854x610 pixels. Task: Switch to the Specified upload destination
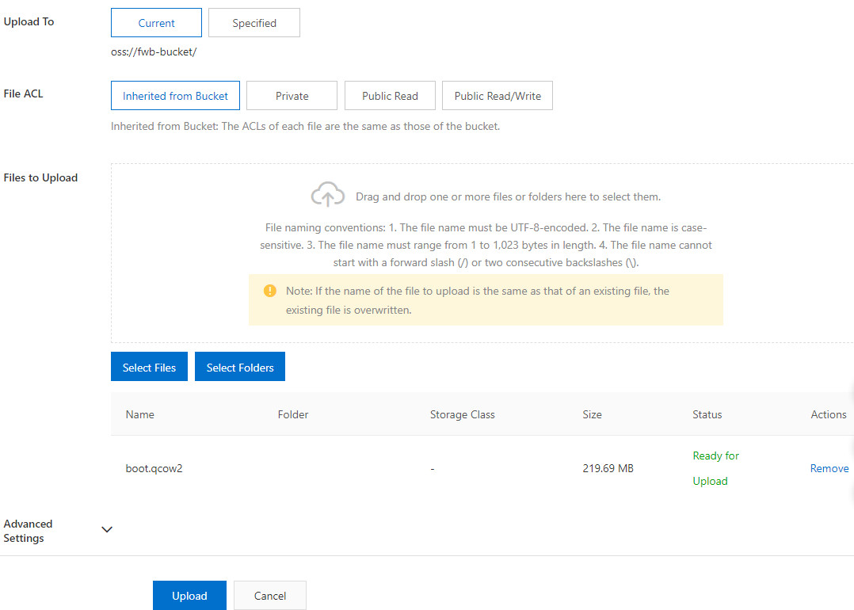click(254, 22)
